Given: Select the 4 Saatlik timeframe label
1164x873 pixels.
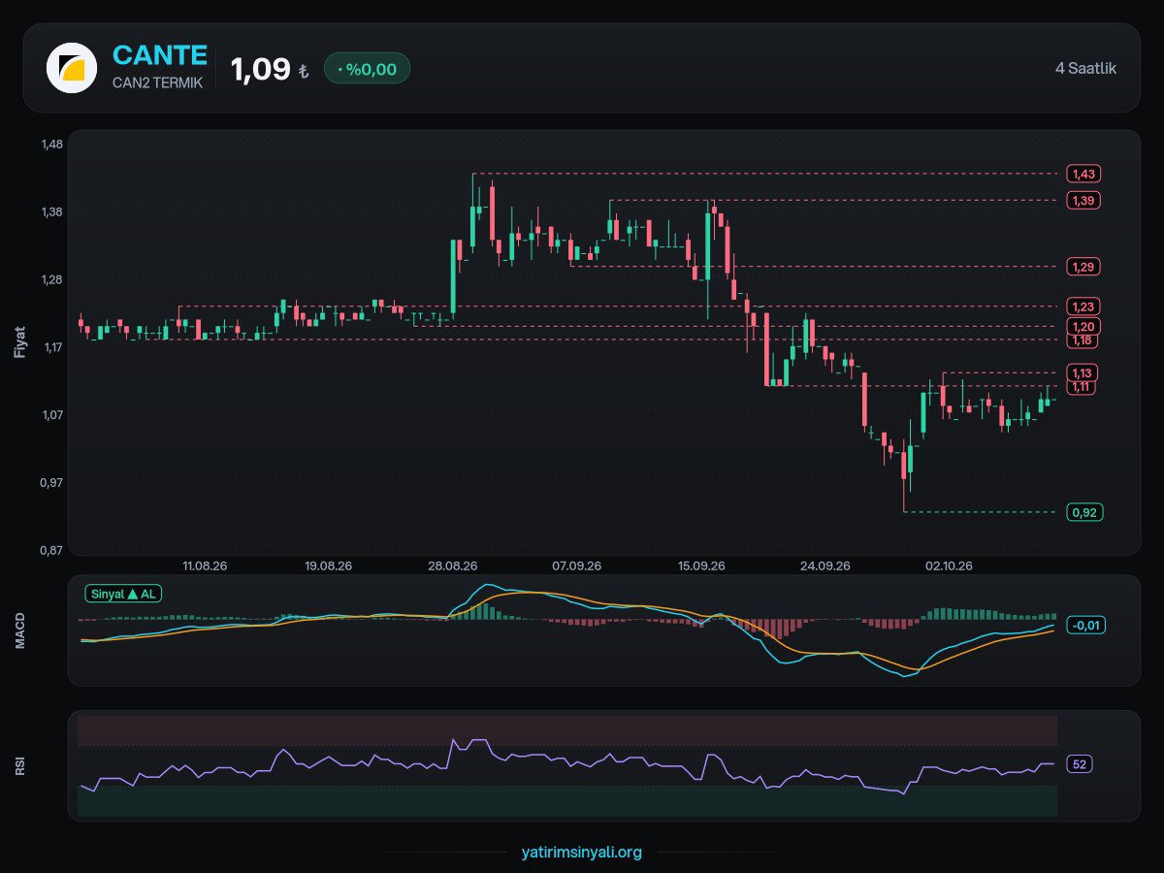Looking at the screenshot, I should pyautogui.click(x=1085, y=68).
